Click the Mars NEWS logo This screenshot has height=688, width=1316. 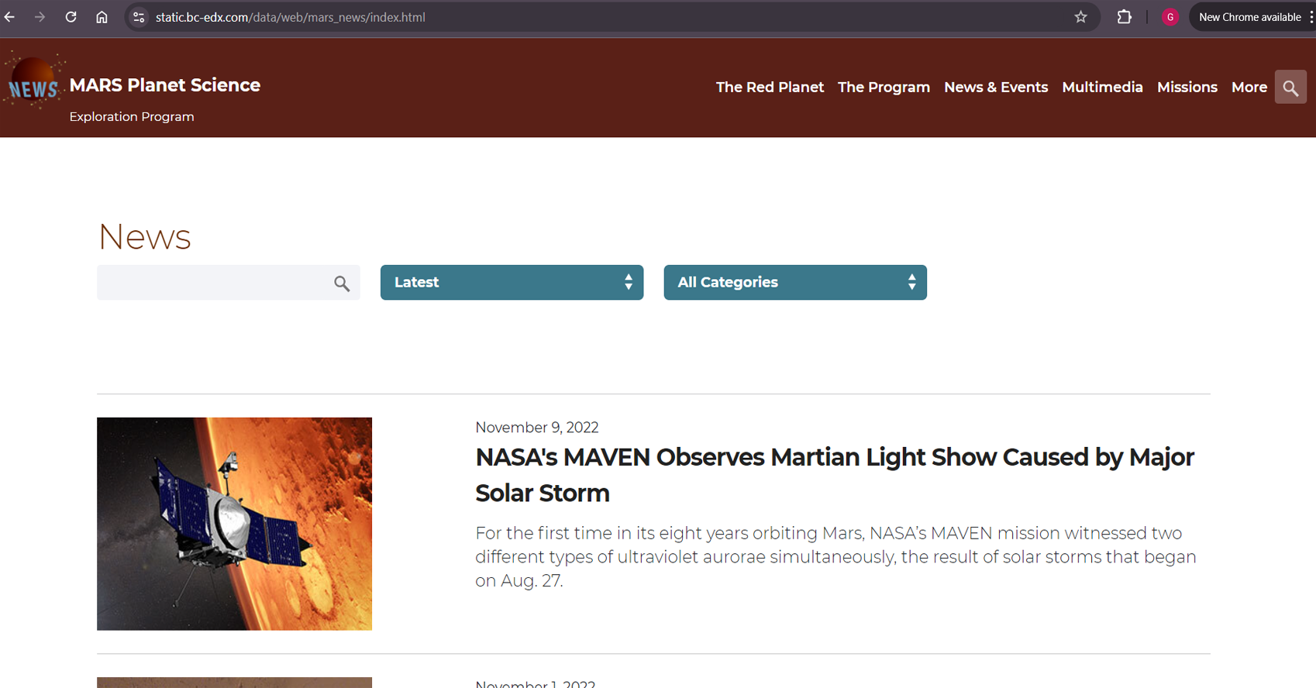[34, 84]
